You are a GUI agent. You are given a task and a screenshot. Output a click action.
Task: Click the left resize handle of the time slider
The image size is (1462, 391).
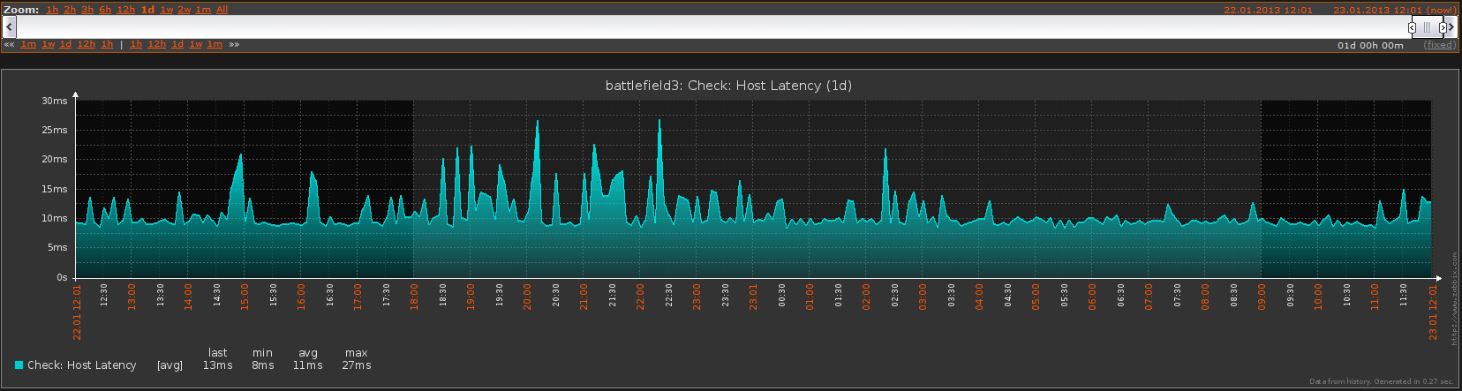[1412, 27]
